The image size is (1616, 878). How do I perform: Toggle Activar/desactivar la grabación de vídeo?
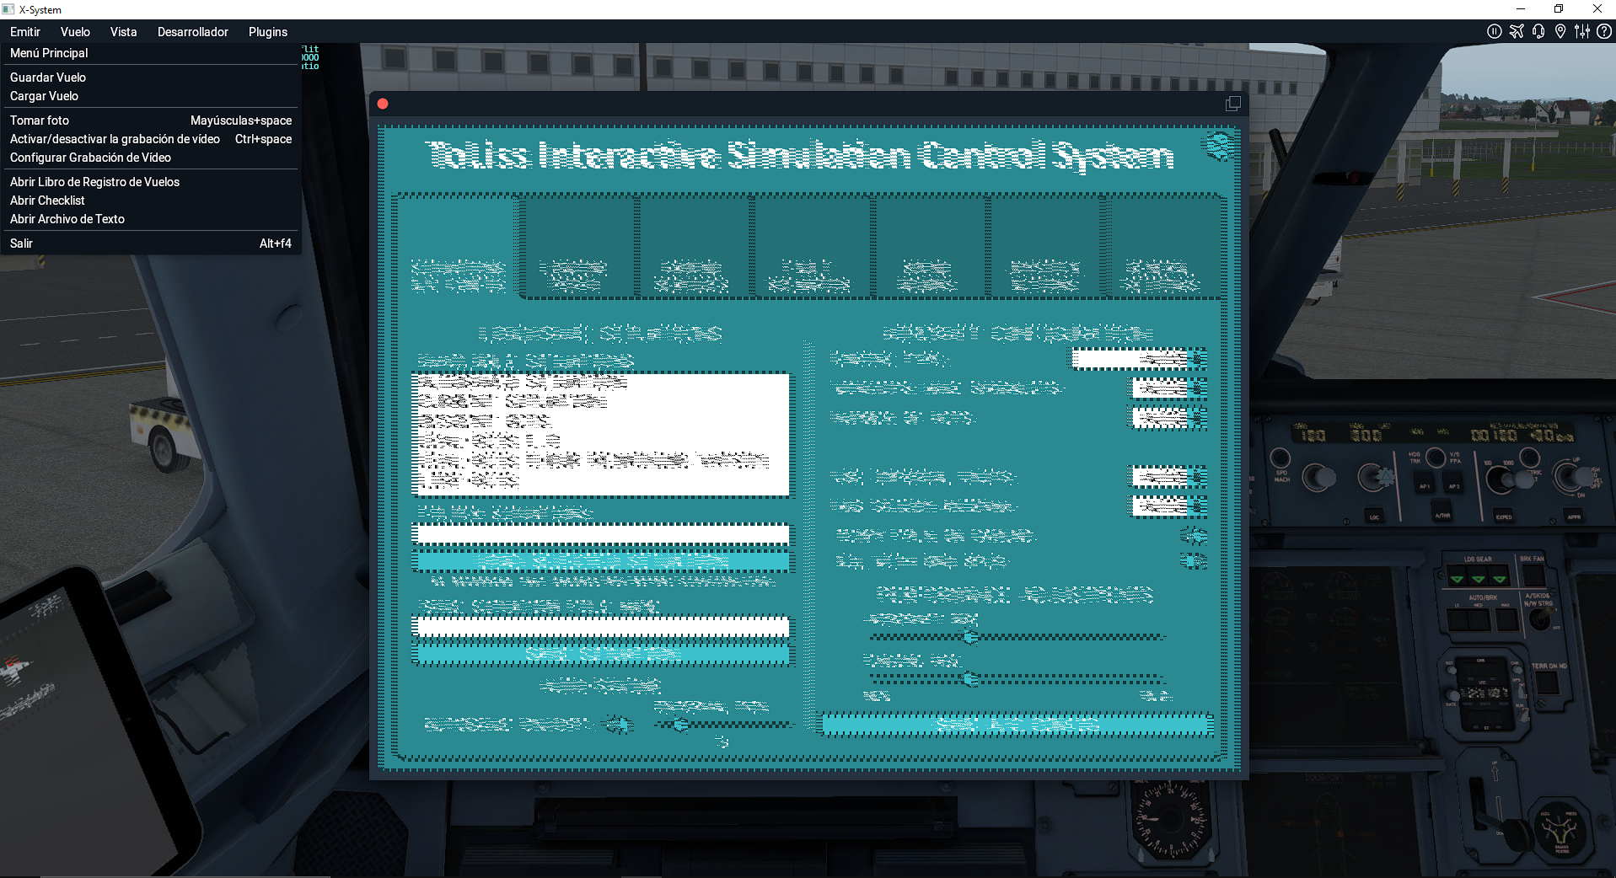pos(151,139)
